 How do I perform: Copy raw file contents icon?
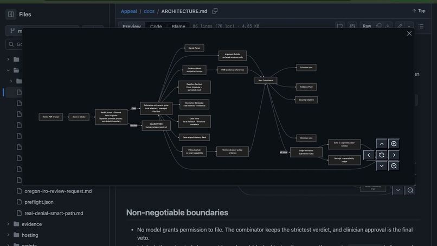pyautogui.click(x=379, y=26)
